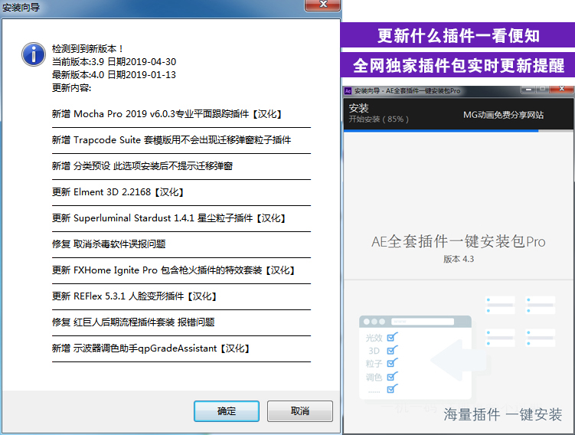Click the 当前版本:3.9 日期2019-04-30 text
The width and height of the screenshot is (575, 435).
pos(114,61)
